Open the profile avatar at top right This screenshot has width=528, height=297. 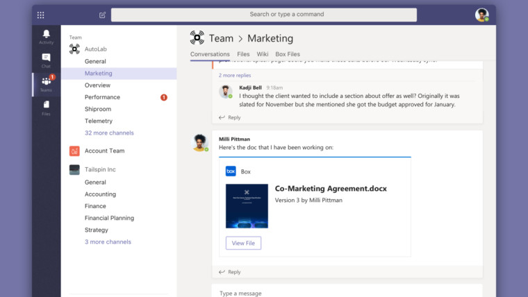[482, 15]
